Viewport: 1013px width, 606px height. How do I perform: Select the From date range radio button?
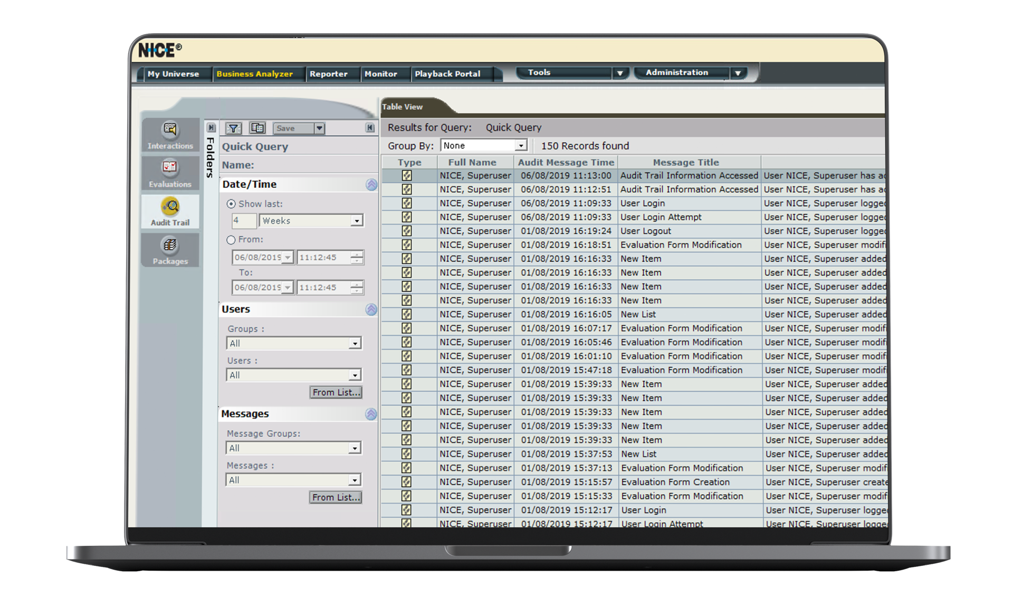click(x=231, y=240)
